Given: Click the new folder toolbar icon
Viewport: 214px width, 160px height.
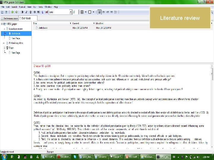Looking at the screenshot, I should click(2, 12).
